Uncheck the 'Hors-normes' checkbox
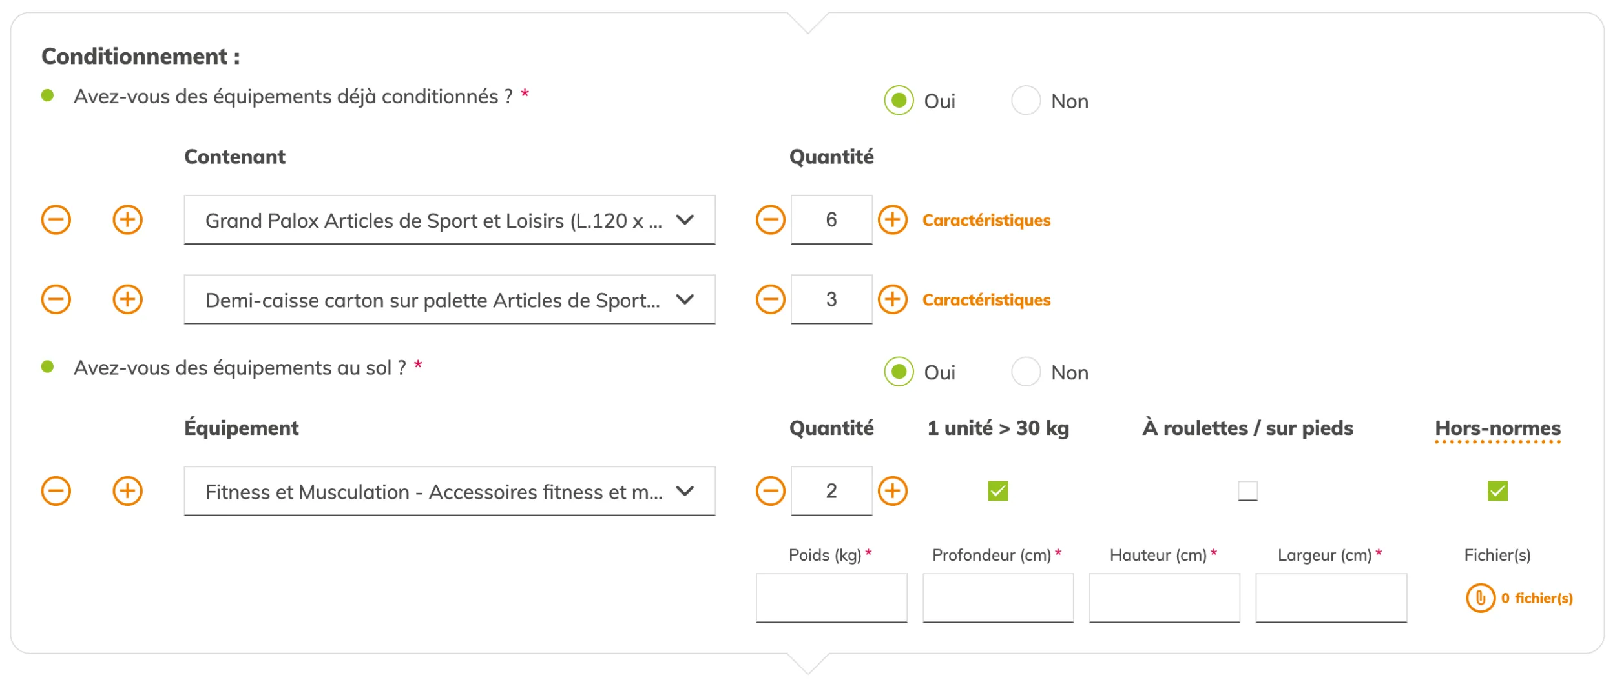The width and height of the screenshot is (1615, 682). click(1497, 491)
